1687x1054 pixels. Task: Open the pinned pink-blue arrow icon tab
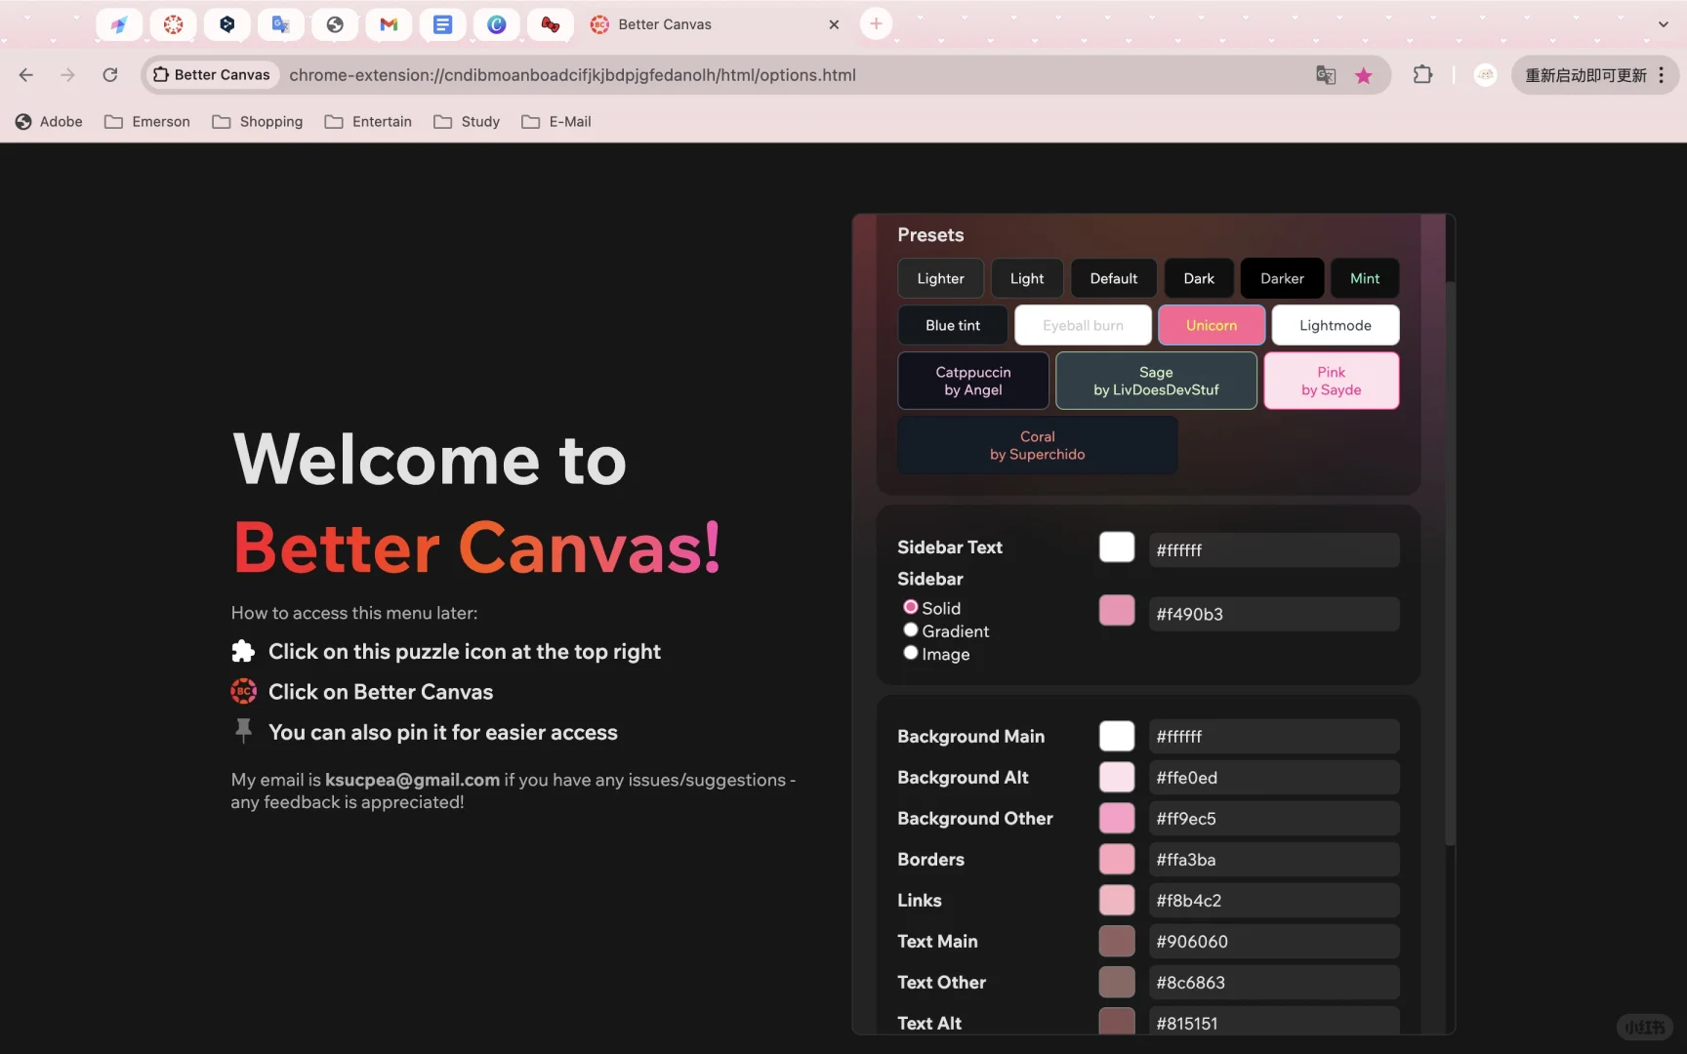pos(119,24)
